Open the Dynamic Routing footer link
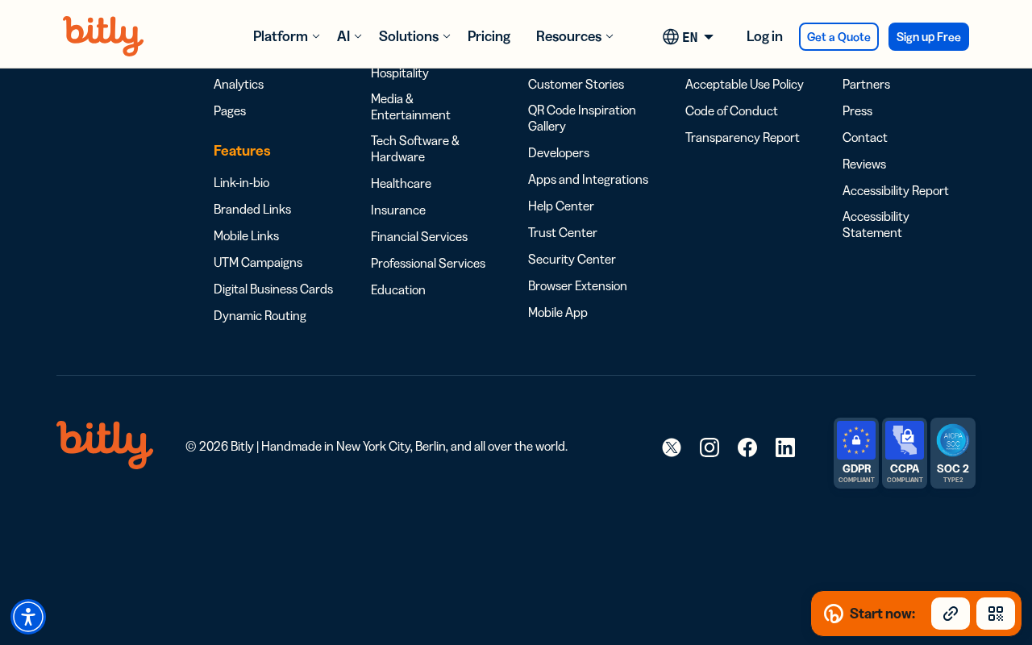 (260, 316)
